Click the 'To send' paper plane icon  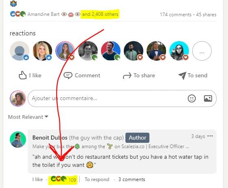pos(182,76)
